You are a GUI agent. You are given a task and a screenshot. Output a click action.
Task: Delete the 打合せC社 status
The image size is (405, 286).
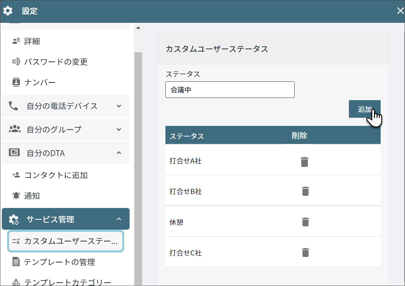[305, 252]
